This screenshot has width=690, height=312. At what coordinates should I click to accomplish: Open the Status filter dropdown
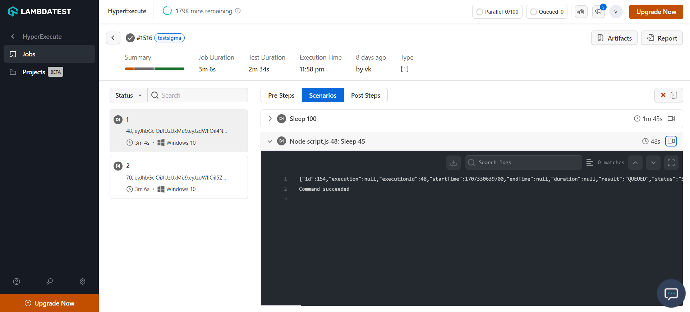(128, 95)
